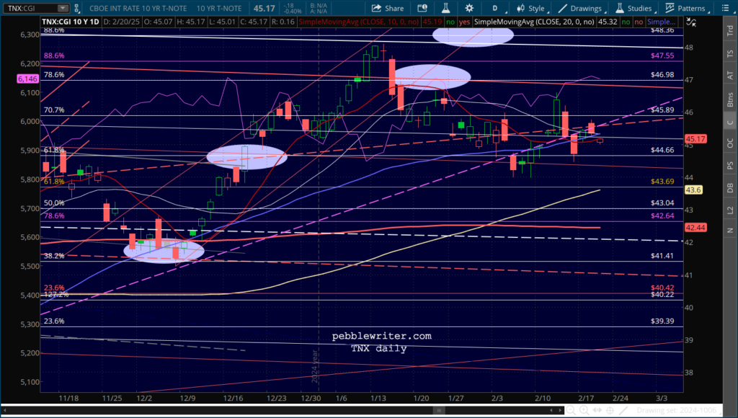738x418 pixels.
Task: Select the Trd sidebar tab
Action: (x=730, y=31)
